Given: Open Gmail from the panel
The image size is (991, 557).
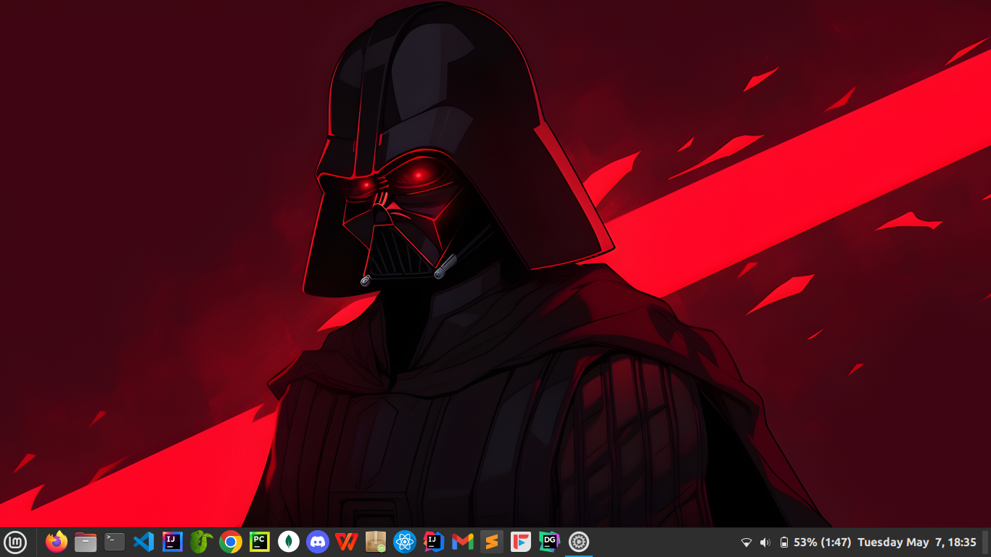Looking at the screenshot, I should click(463, 542).
